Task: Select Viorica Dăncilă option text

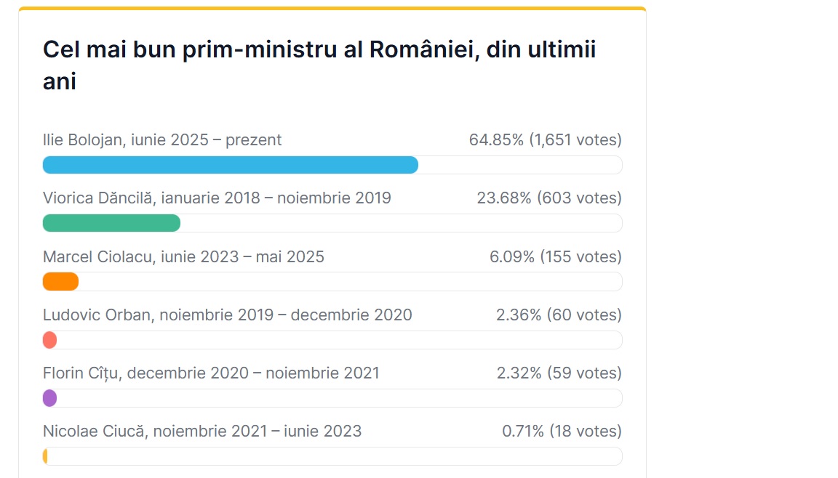Action: coord(217,198)
